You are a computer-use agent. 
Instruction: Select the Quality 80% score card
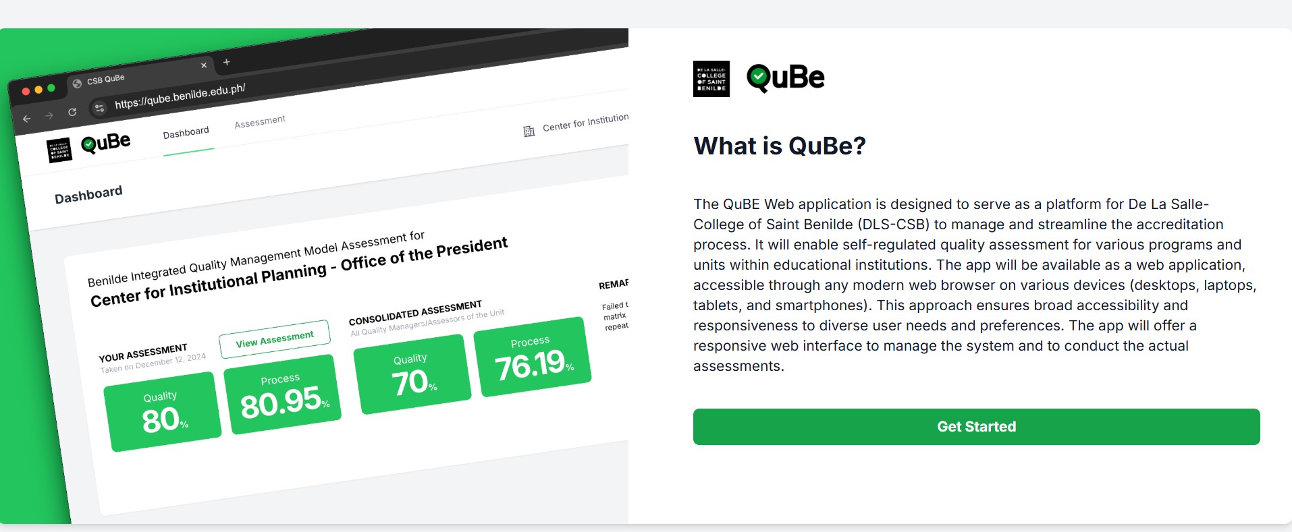(163, 411)
